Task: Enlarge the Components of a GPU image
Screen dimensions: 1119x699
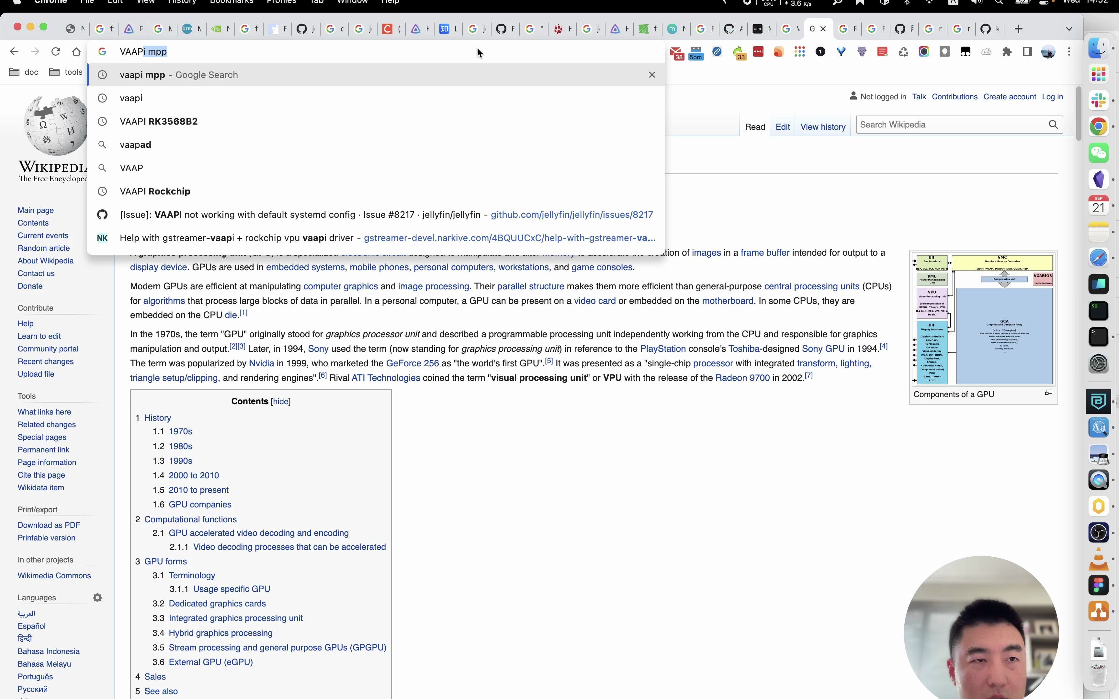Action: 1049,393
